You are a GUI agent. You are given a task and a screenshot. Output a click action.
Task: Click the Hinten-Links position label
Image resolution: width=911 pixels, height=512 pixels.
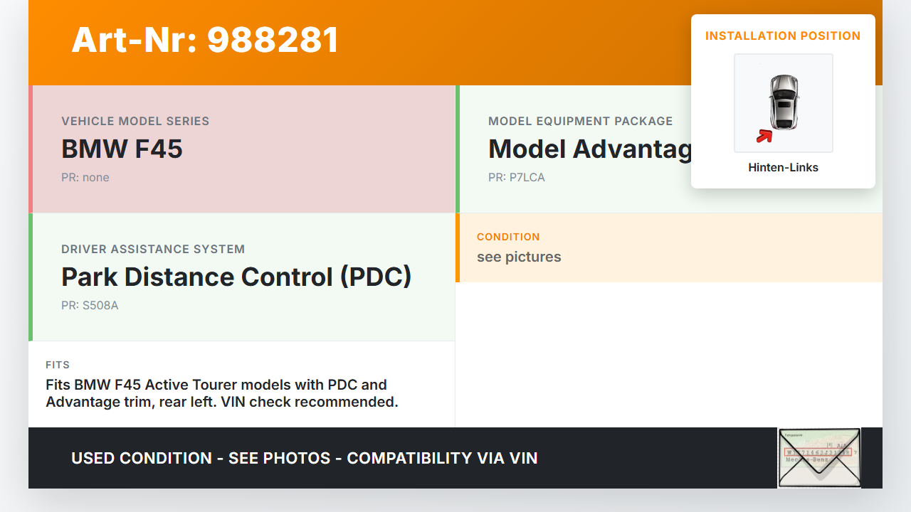(x=783, y=168)
